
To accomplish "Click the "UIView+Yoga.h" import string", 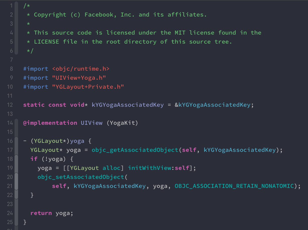I will click(79, 78).
